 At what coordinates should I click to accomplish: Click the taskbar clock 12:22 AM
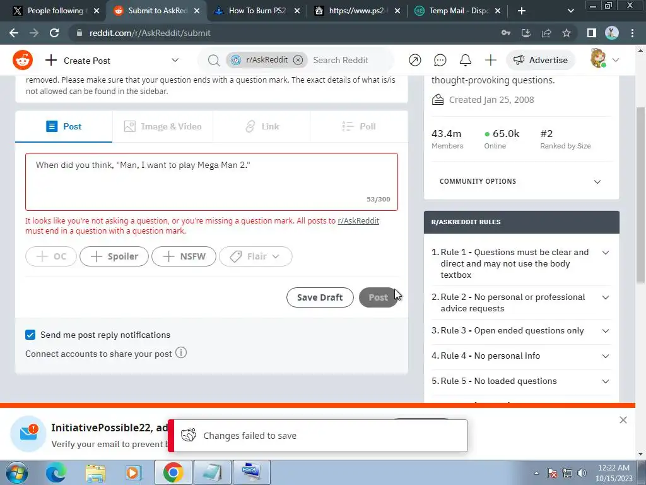613,473
